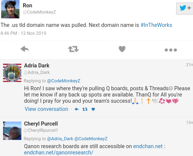Open Cheryl Purcell's avatar image
Image resolution: width=193 pixels, height=156 pixels.
pos(12,131)
